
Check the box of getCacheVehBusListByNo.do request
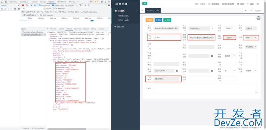(x=23, y=32)
